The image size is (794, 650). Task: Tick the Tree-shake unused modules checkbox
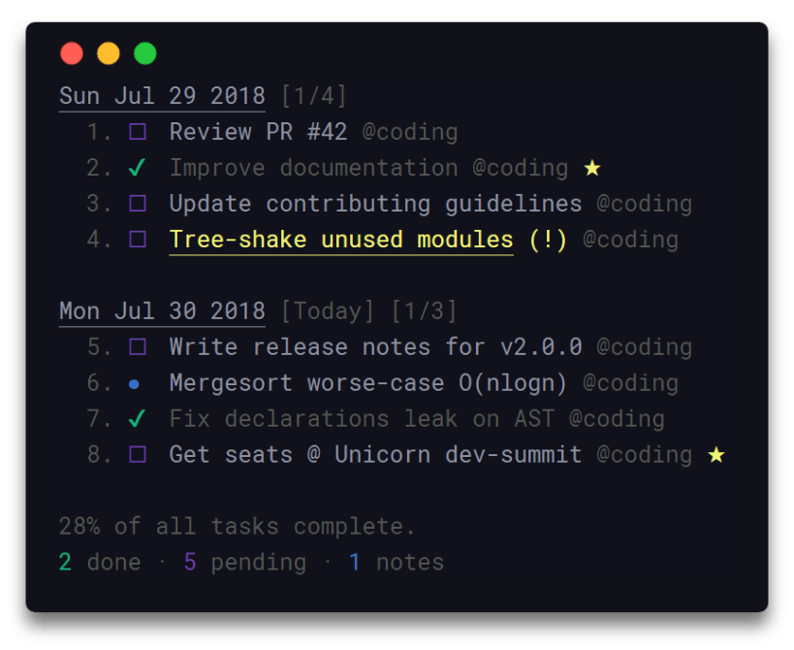(138, 239)
